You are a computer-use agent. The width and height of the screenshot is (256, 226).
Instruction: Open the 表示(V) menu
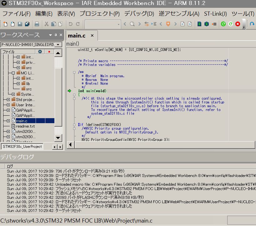66,13
